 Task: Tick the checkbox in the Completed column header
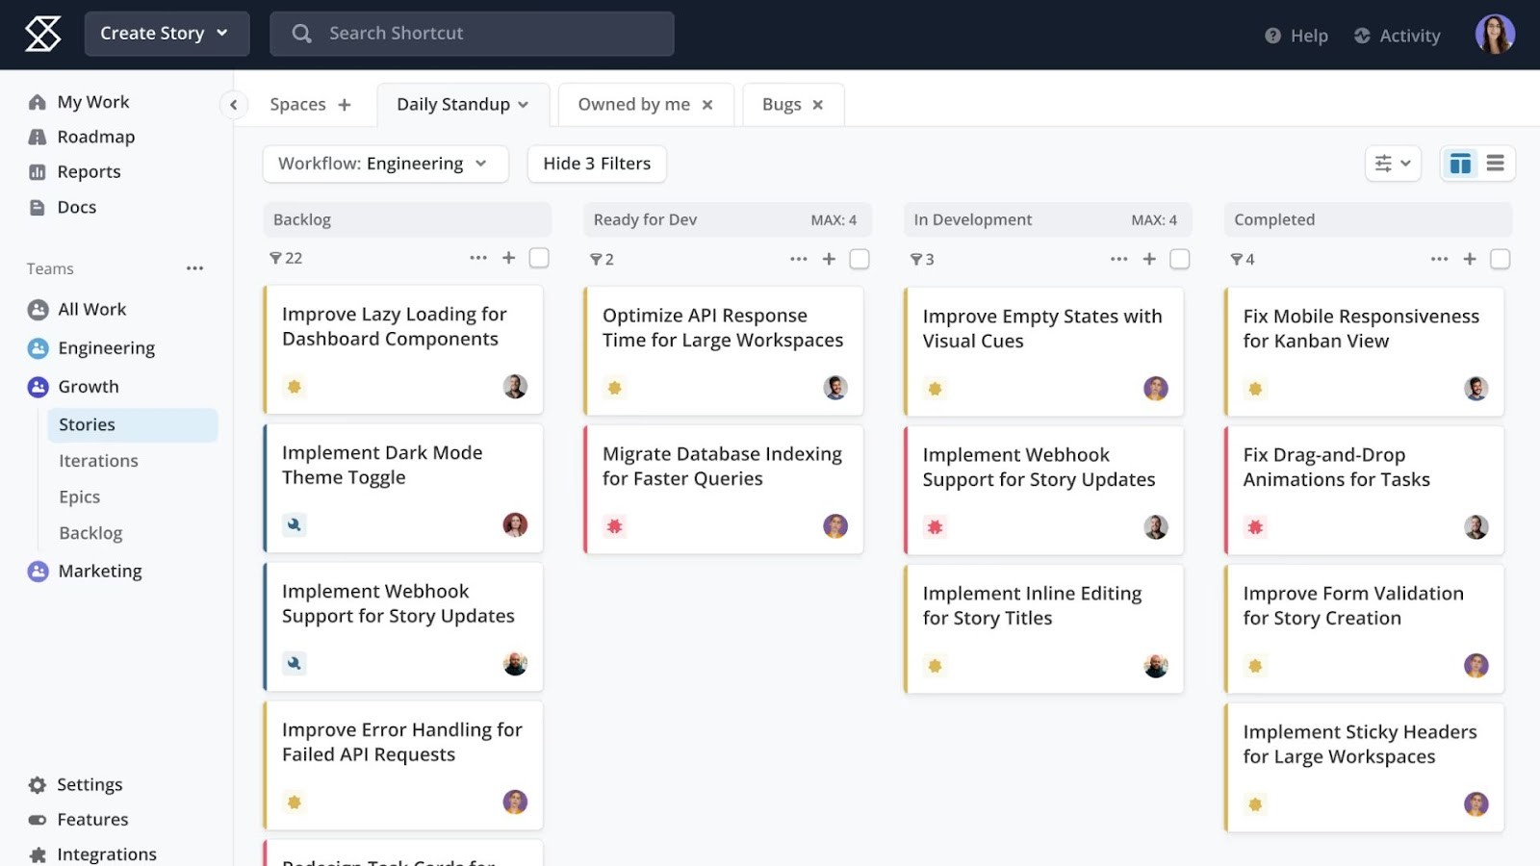tap(1501, 258)
